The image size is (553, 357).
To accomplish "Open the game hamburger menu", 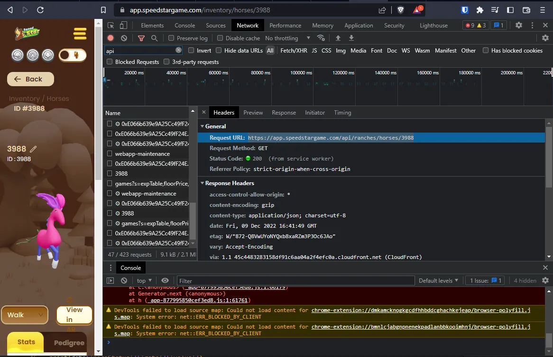I will [80, 34].
